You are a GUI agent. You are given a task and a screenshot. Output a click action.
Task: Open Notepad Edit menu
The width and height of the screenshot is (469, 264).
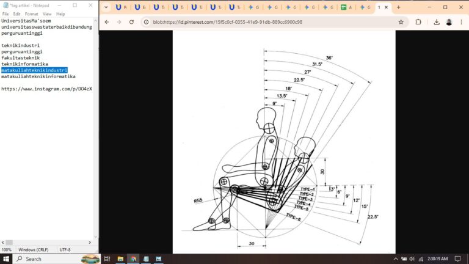(x=16, y=14)
